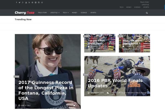165x110 pixels.
Task: Click clock icon beside June 12, 2017
Action: 19,106
